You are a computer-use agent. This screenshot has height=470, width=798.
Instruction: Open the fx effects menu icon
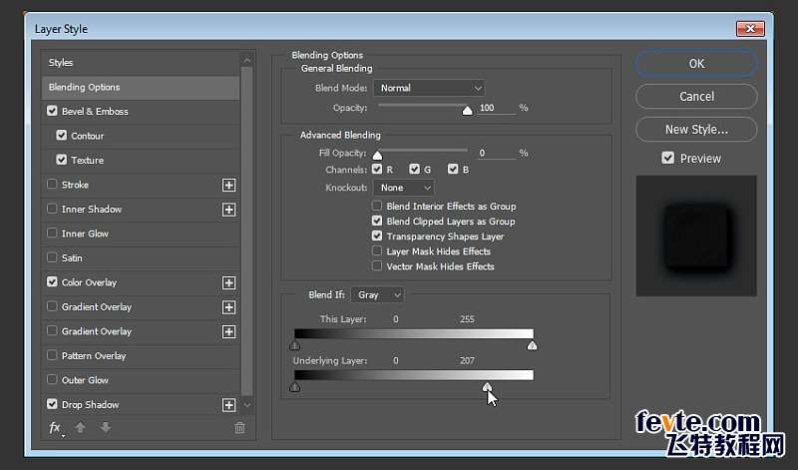tap(56, 428)
